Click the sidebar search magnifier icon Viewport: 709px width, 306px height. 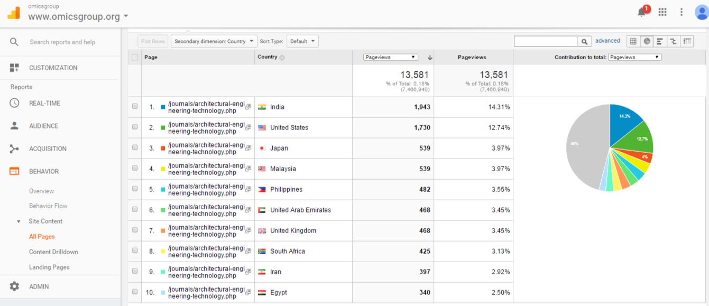(14, 42)
